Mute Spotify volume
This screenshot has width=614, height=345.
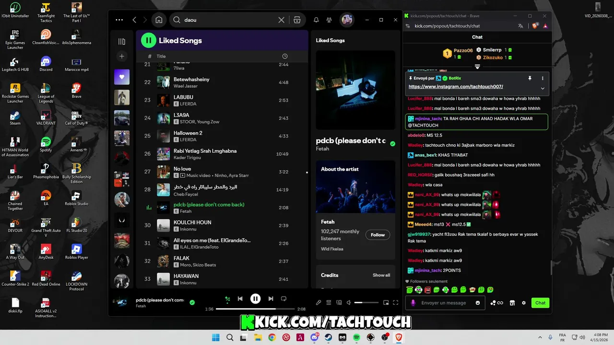point(349,302)
